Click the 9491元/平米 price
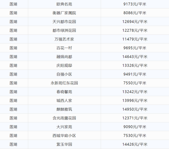Screen dimensions: 169x149 (135, 74)
